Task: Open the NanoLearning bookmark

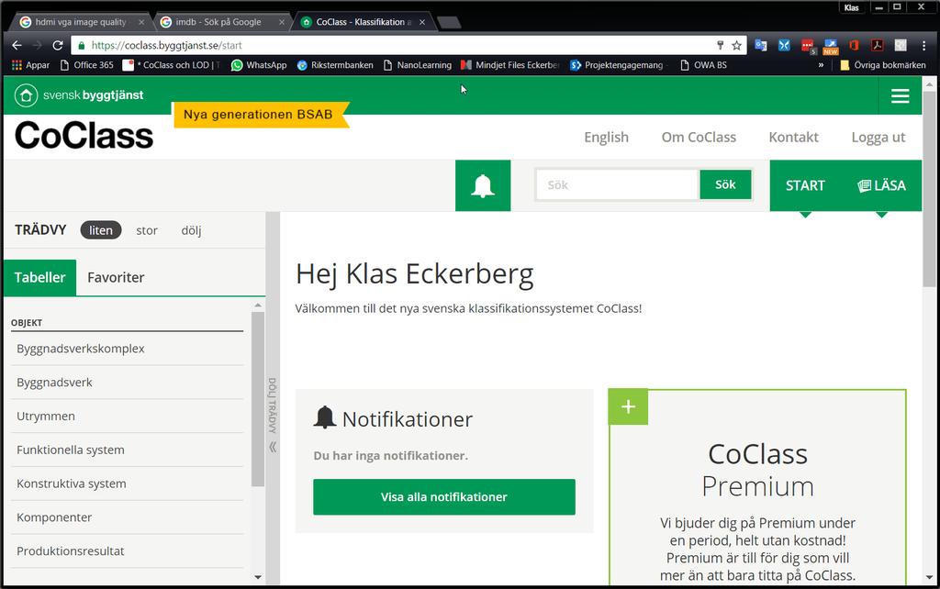Action: coord(418,65)
